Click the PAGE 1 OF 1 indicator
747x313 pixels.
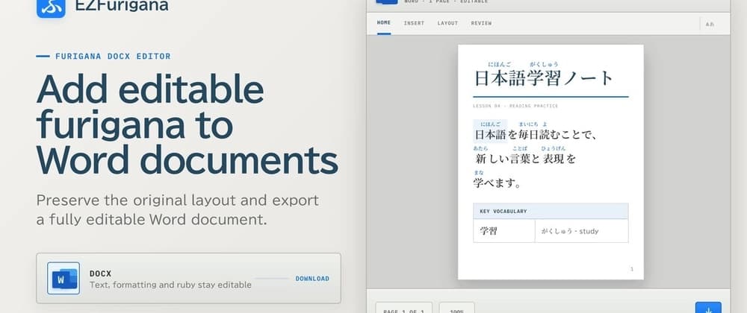pos(404,307)
